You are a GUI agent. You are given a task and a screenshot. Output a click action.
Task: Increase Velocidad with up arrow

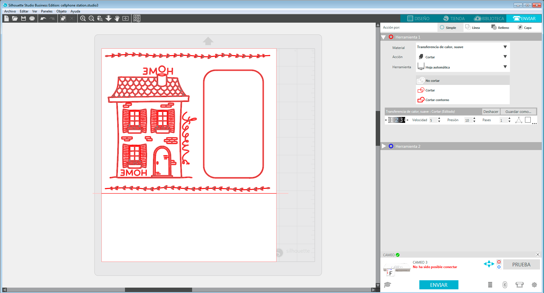439,118
